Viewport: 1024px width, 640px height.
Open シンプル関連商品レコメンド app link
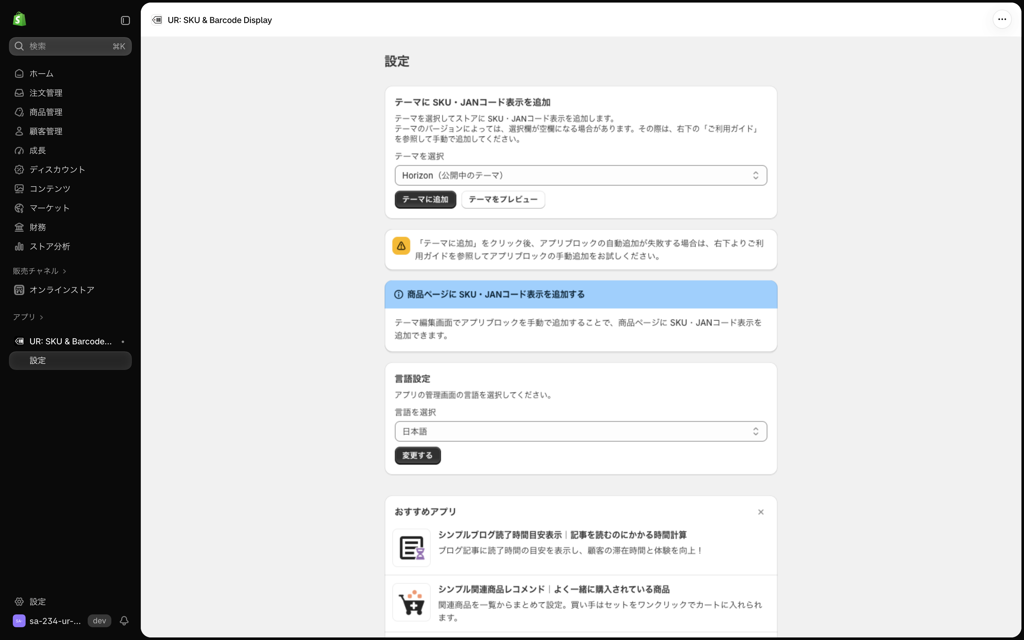tap(554, 589)
